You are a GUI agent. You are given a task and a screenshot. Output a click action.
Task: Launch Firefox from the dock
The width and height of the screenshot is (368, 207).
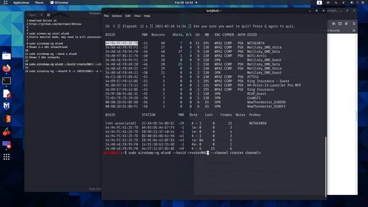coord(6,68)
